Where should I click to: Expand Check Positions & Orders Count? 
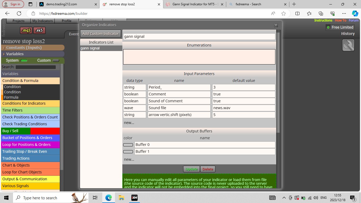click(30, 117)
